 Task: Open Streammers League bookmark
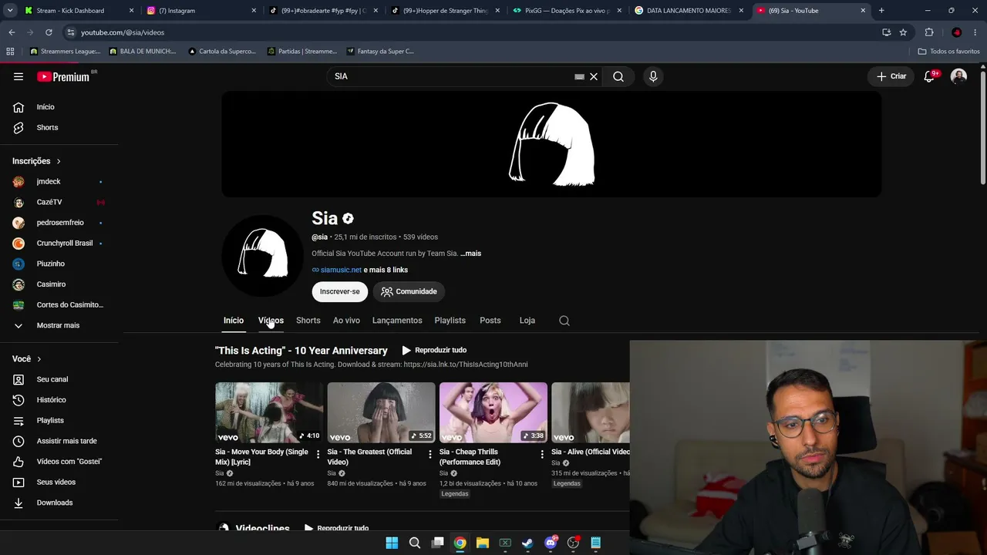(x=65, y=52)
